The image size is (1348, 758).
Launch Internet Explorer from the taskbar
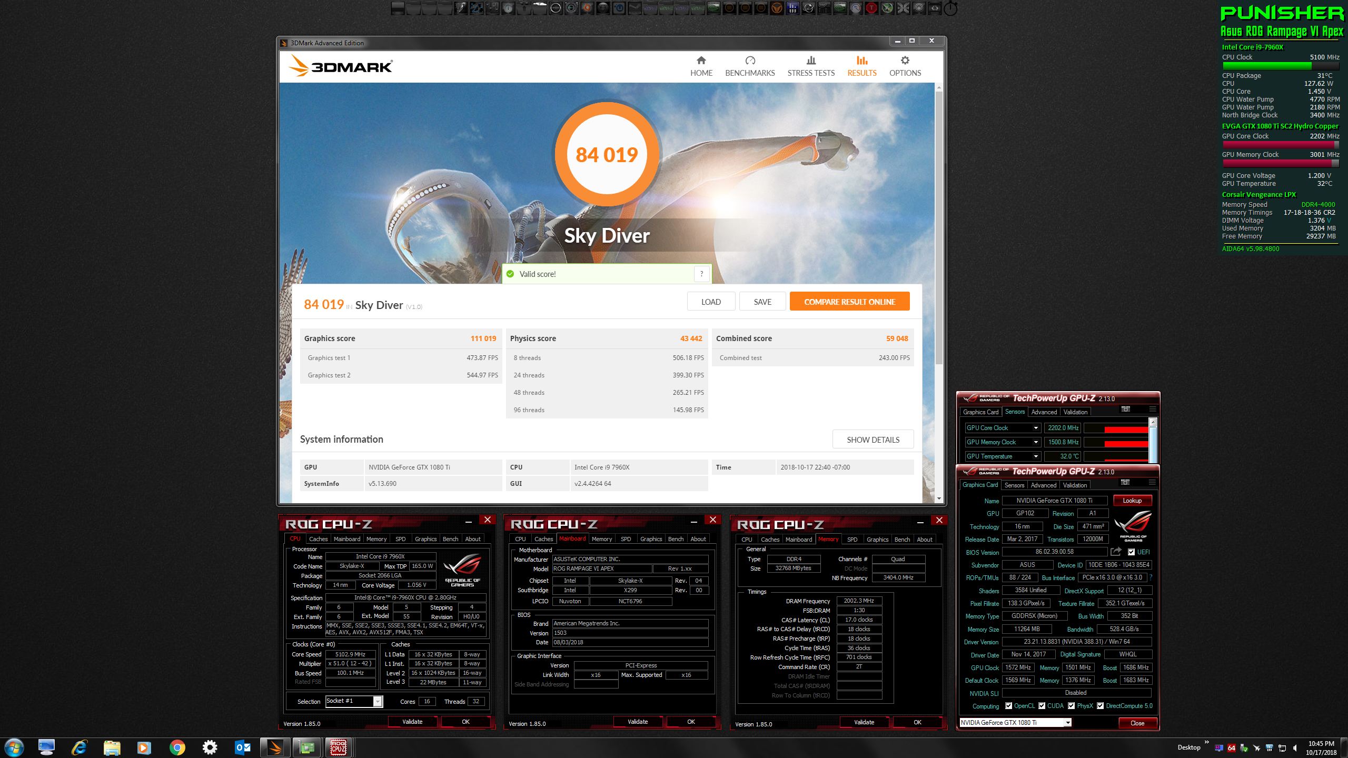pyautogui.click(x=80, y=747)
